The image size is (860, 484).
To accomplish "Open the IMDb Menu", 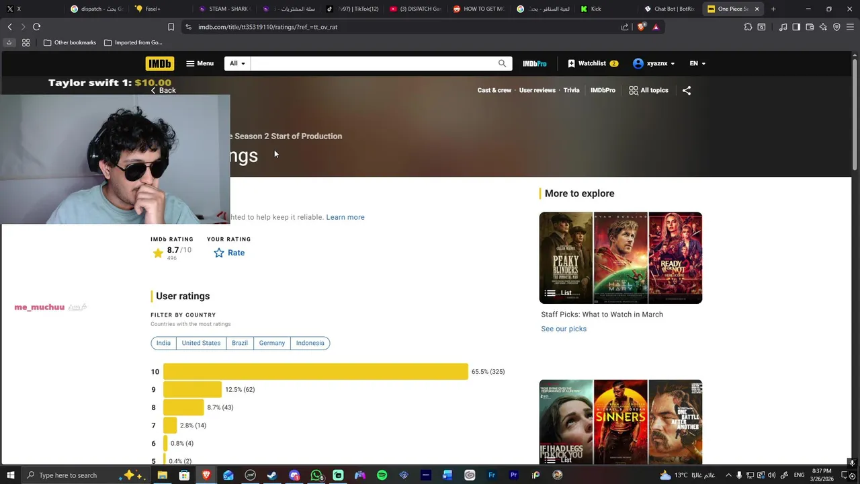I will (200, 63).
